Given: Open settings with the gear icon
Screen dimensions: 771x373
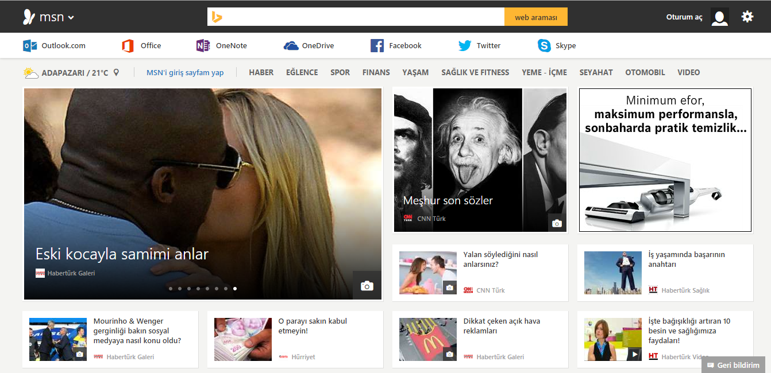Looking at the screenshot, I should pyautogui.click(x=747, y=17).
